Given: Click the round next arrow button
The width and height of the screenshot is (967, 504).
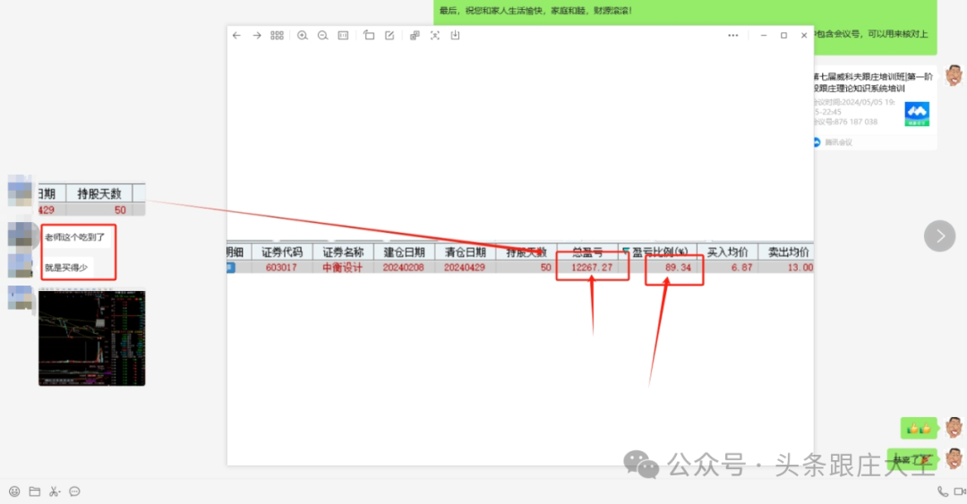Looking at the screenshot, I should click(940, 235).
